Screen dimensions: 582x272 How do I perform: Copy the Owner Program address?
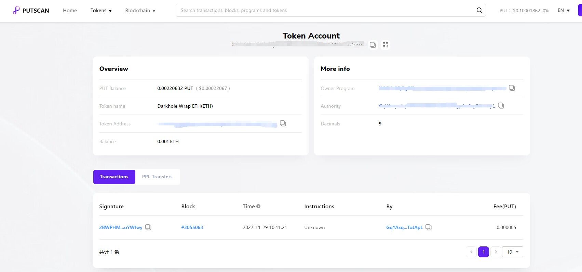(512, 88)
